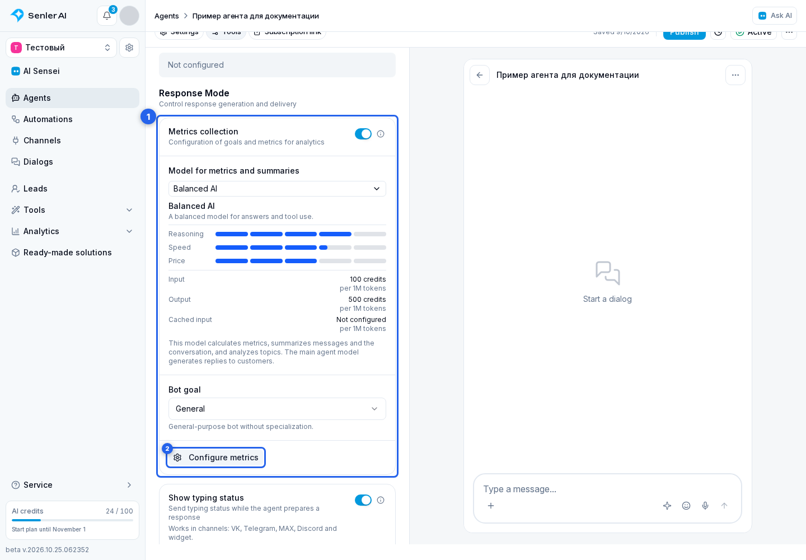Image resolution: width=806 pixels, height=560 pixels.
Task: Open Ready-made solutions in the sidebar
Action: click(72, 253)
